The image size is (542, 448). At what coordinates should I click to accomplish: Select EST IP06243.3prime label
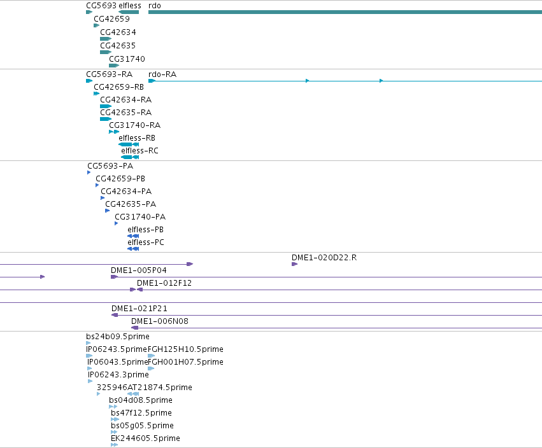[x=118, y=375]
